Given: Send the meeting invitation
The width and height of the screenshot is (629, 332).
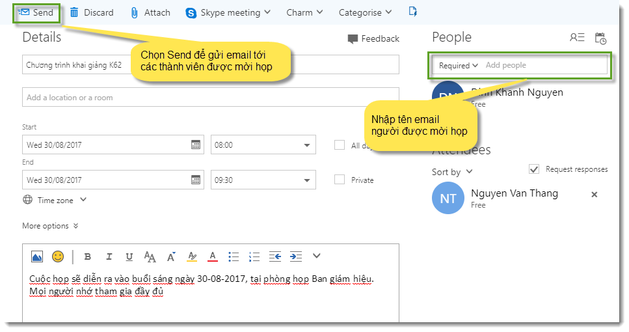Looking at the screenshot, I should point(37,12).
